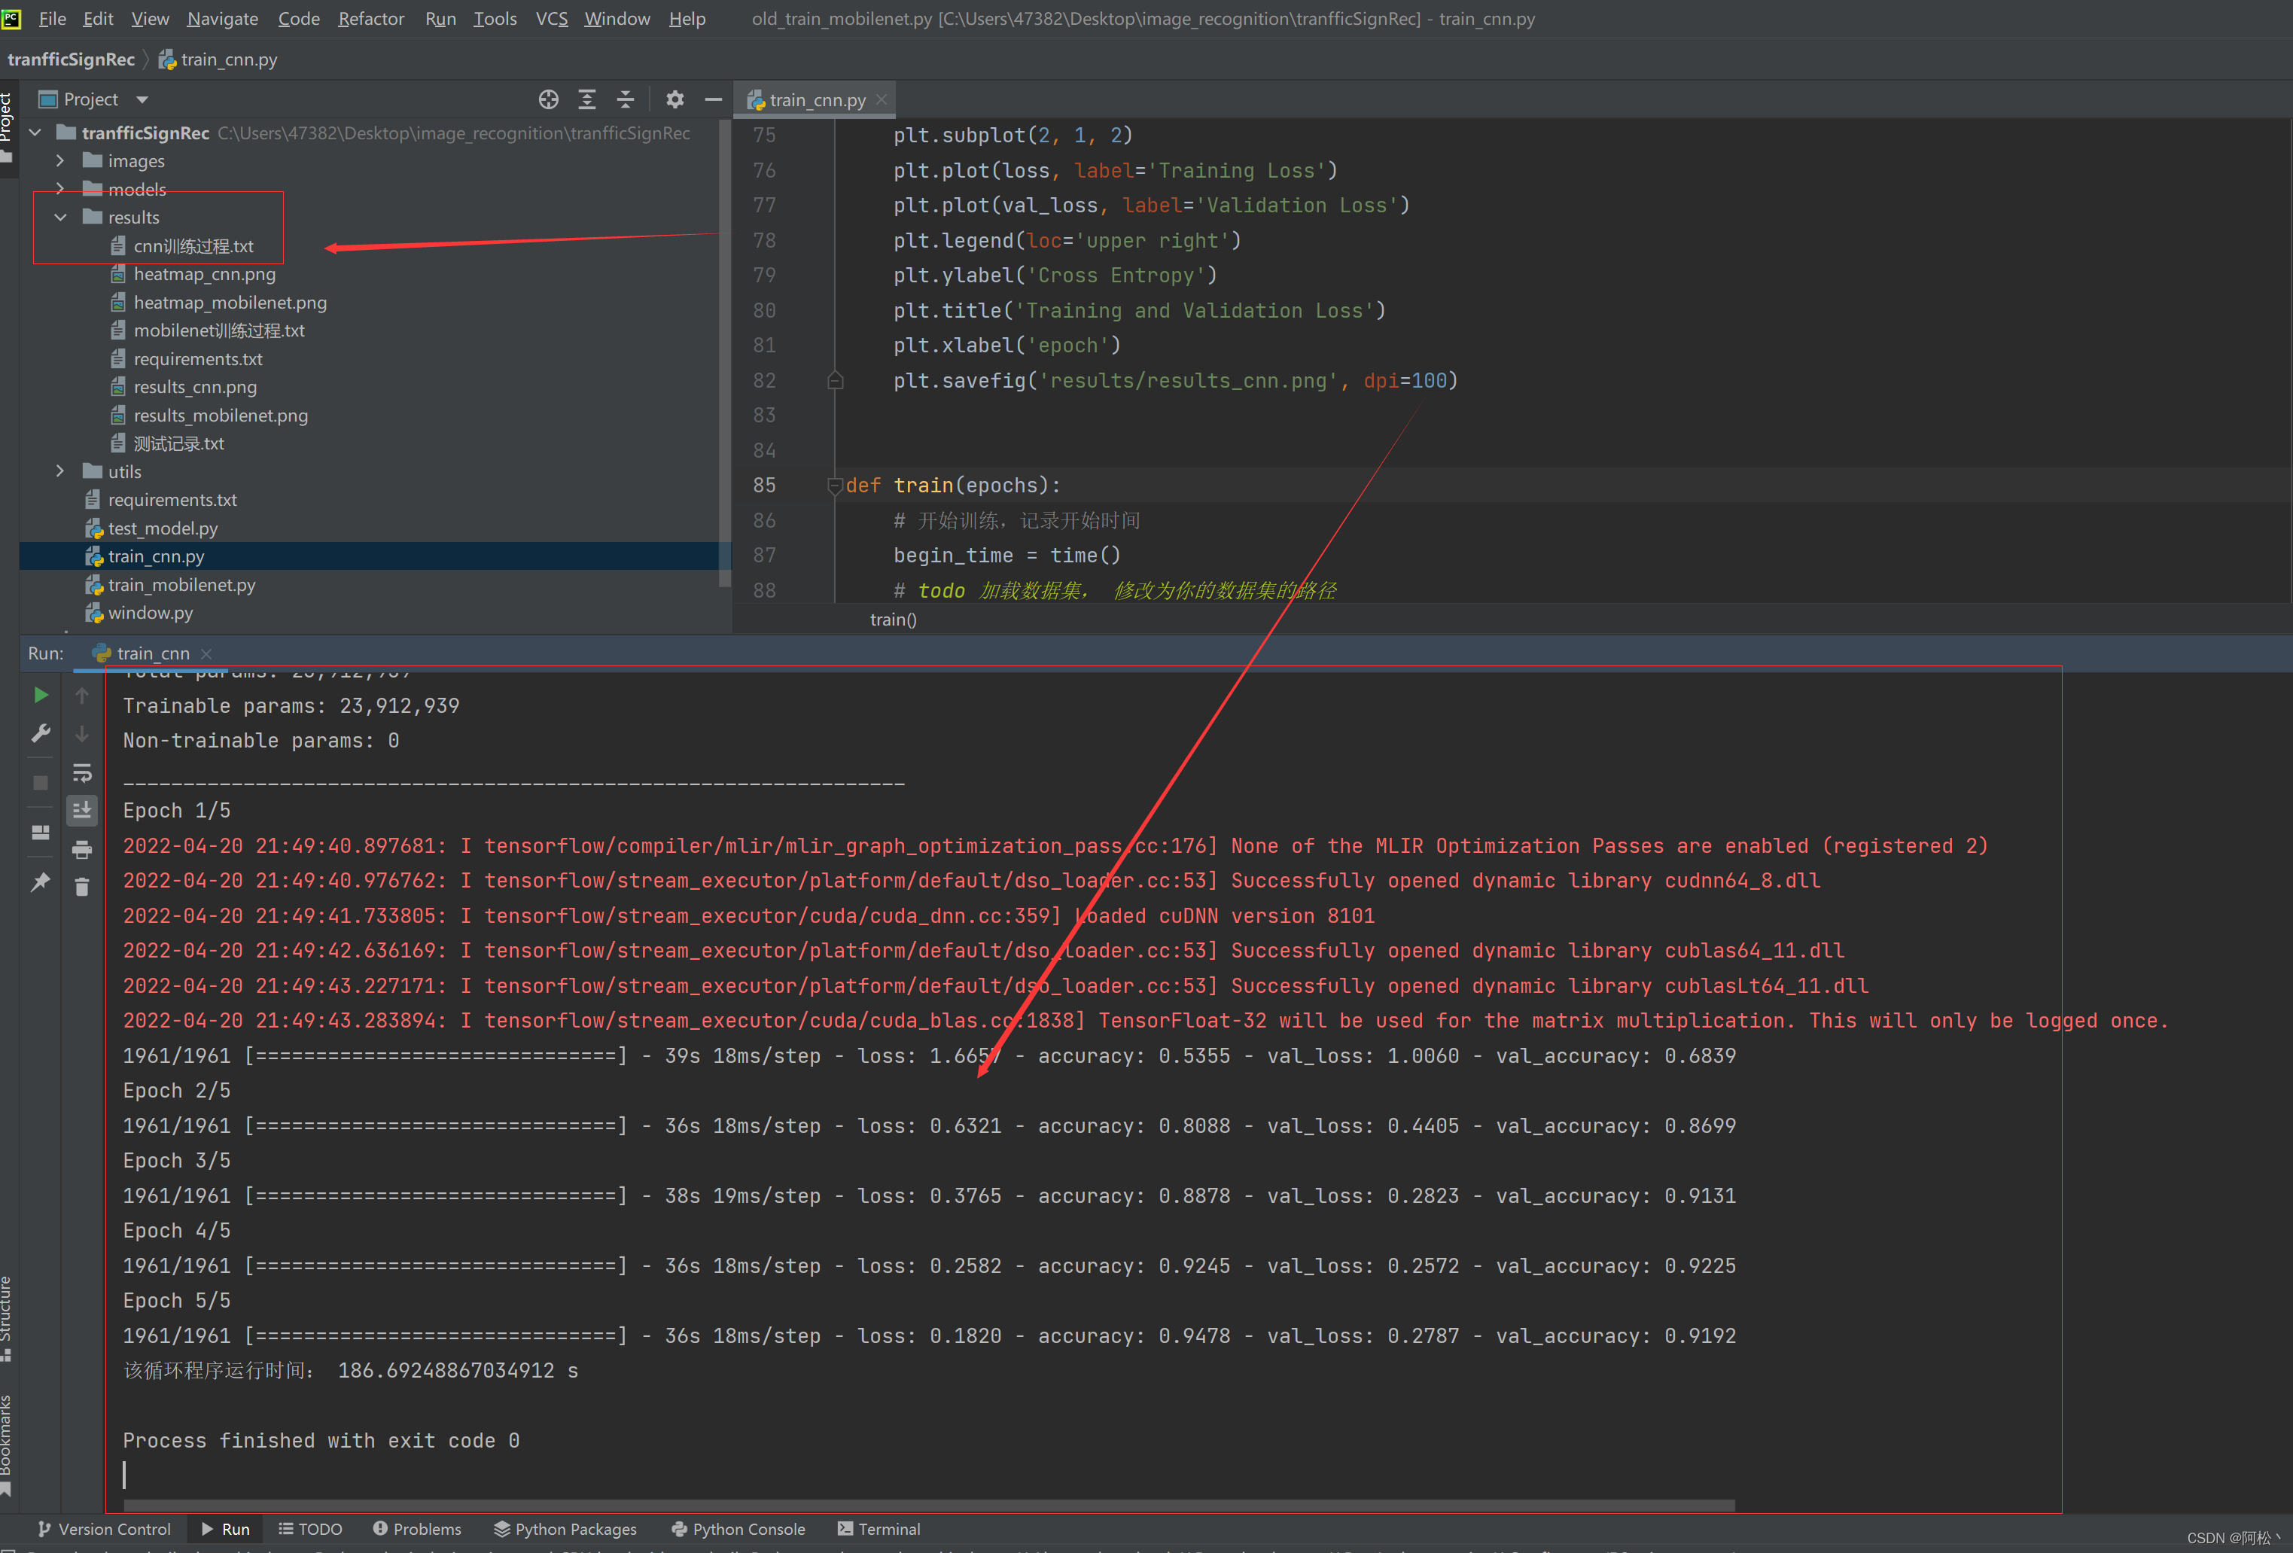Viewport: 2293px width, 1553px height.
Task: Toggle fold marker on def train line
Action: [x=835, y=486]
